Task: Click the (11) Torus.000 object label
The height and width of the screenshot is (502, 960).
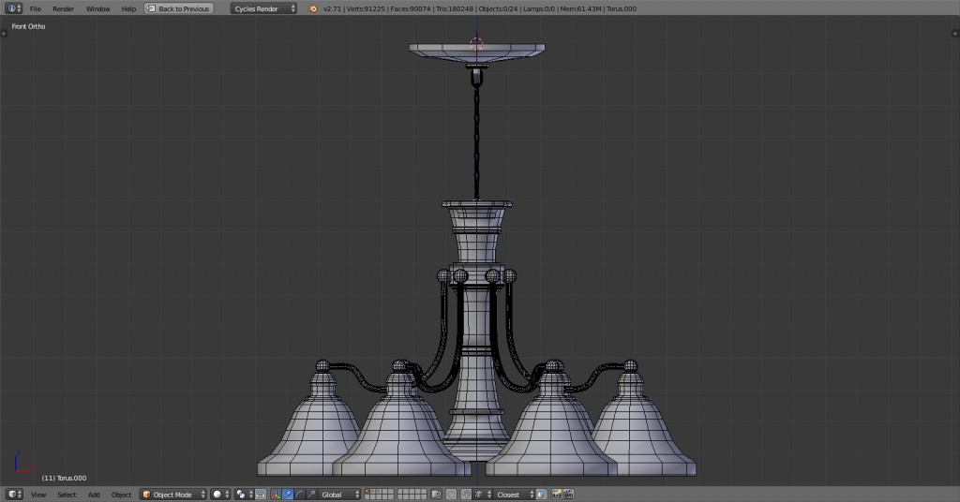Action: 65,478
